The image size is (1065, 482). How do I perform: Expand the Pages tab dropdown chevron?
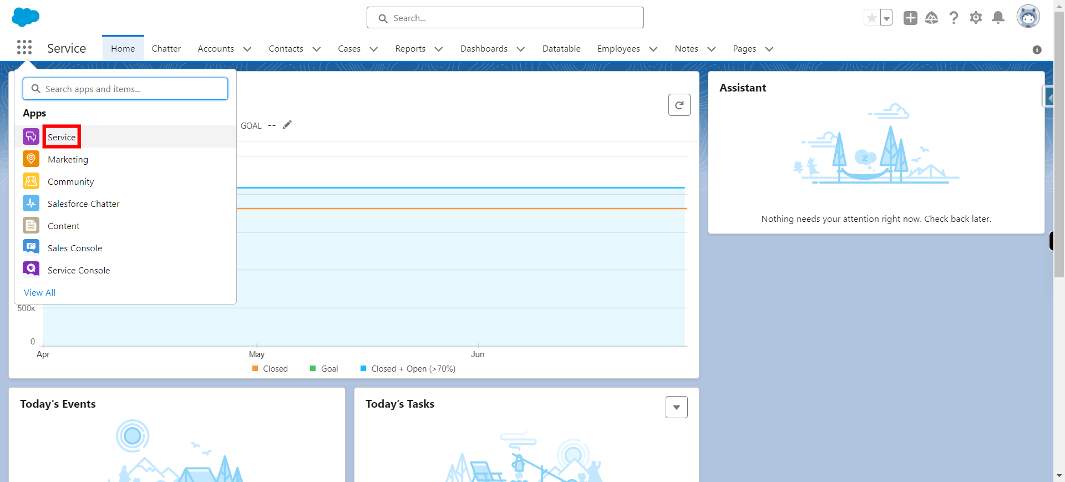(769, 49)
